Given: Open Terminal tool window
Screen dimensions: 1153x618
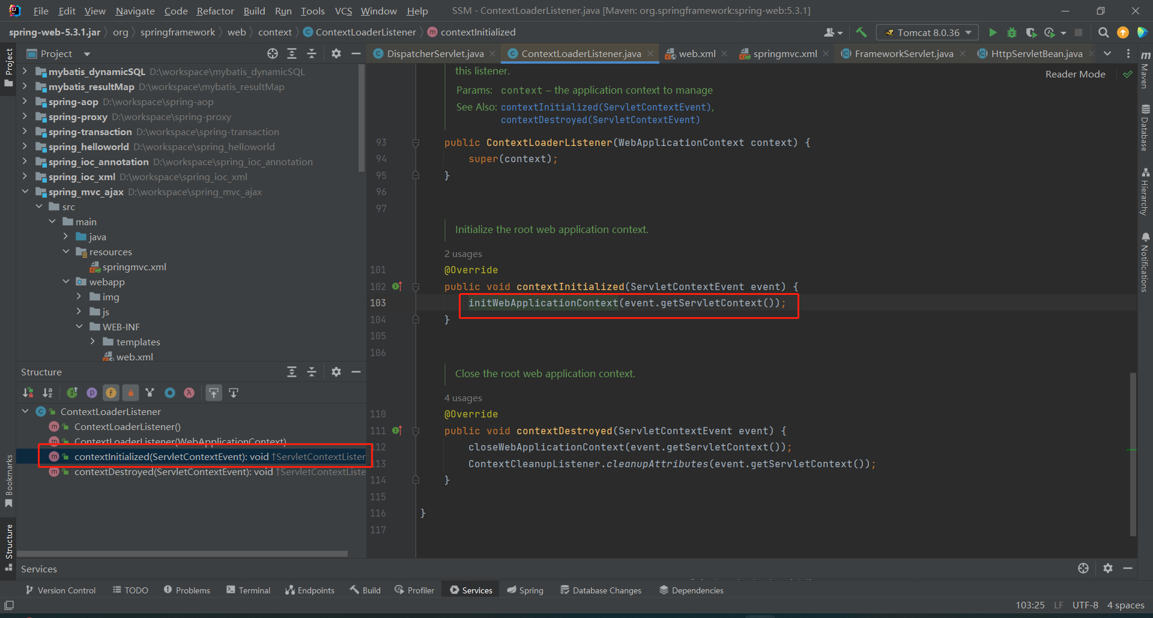Looking at the screenshot, I should pos(248,590).
